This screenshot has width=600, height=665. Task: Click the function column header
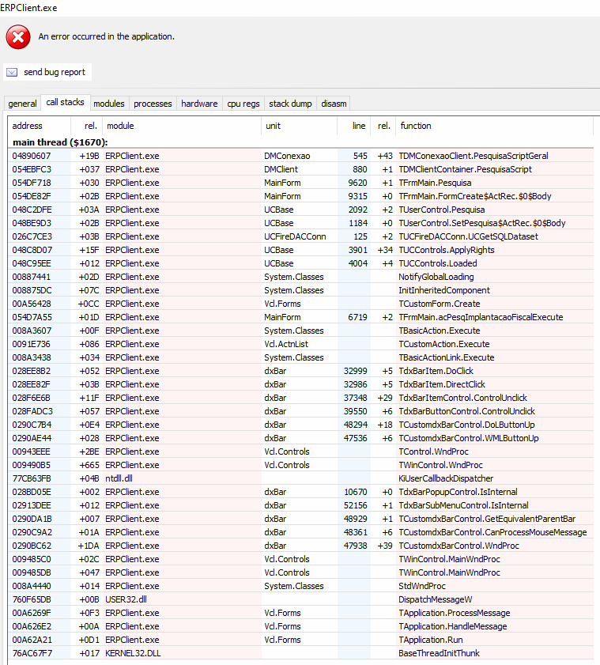(x=416, y=126)
